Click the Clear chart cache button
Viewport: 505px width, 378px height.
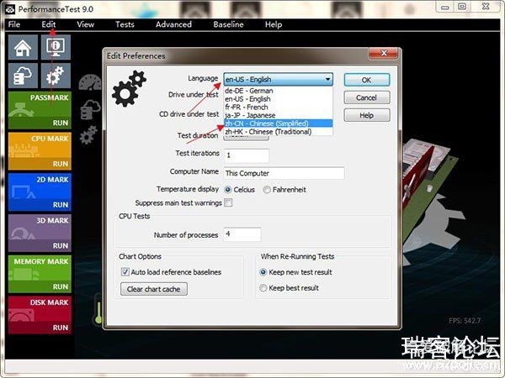pos(154,289)
